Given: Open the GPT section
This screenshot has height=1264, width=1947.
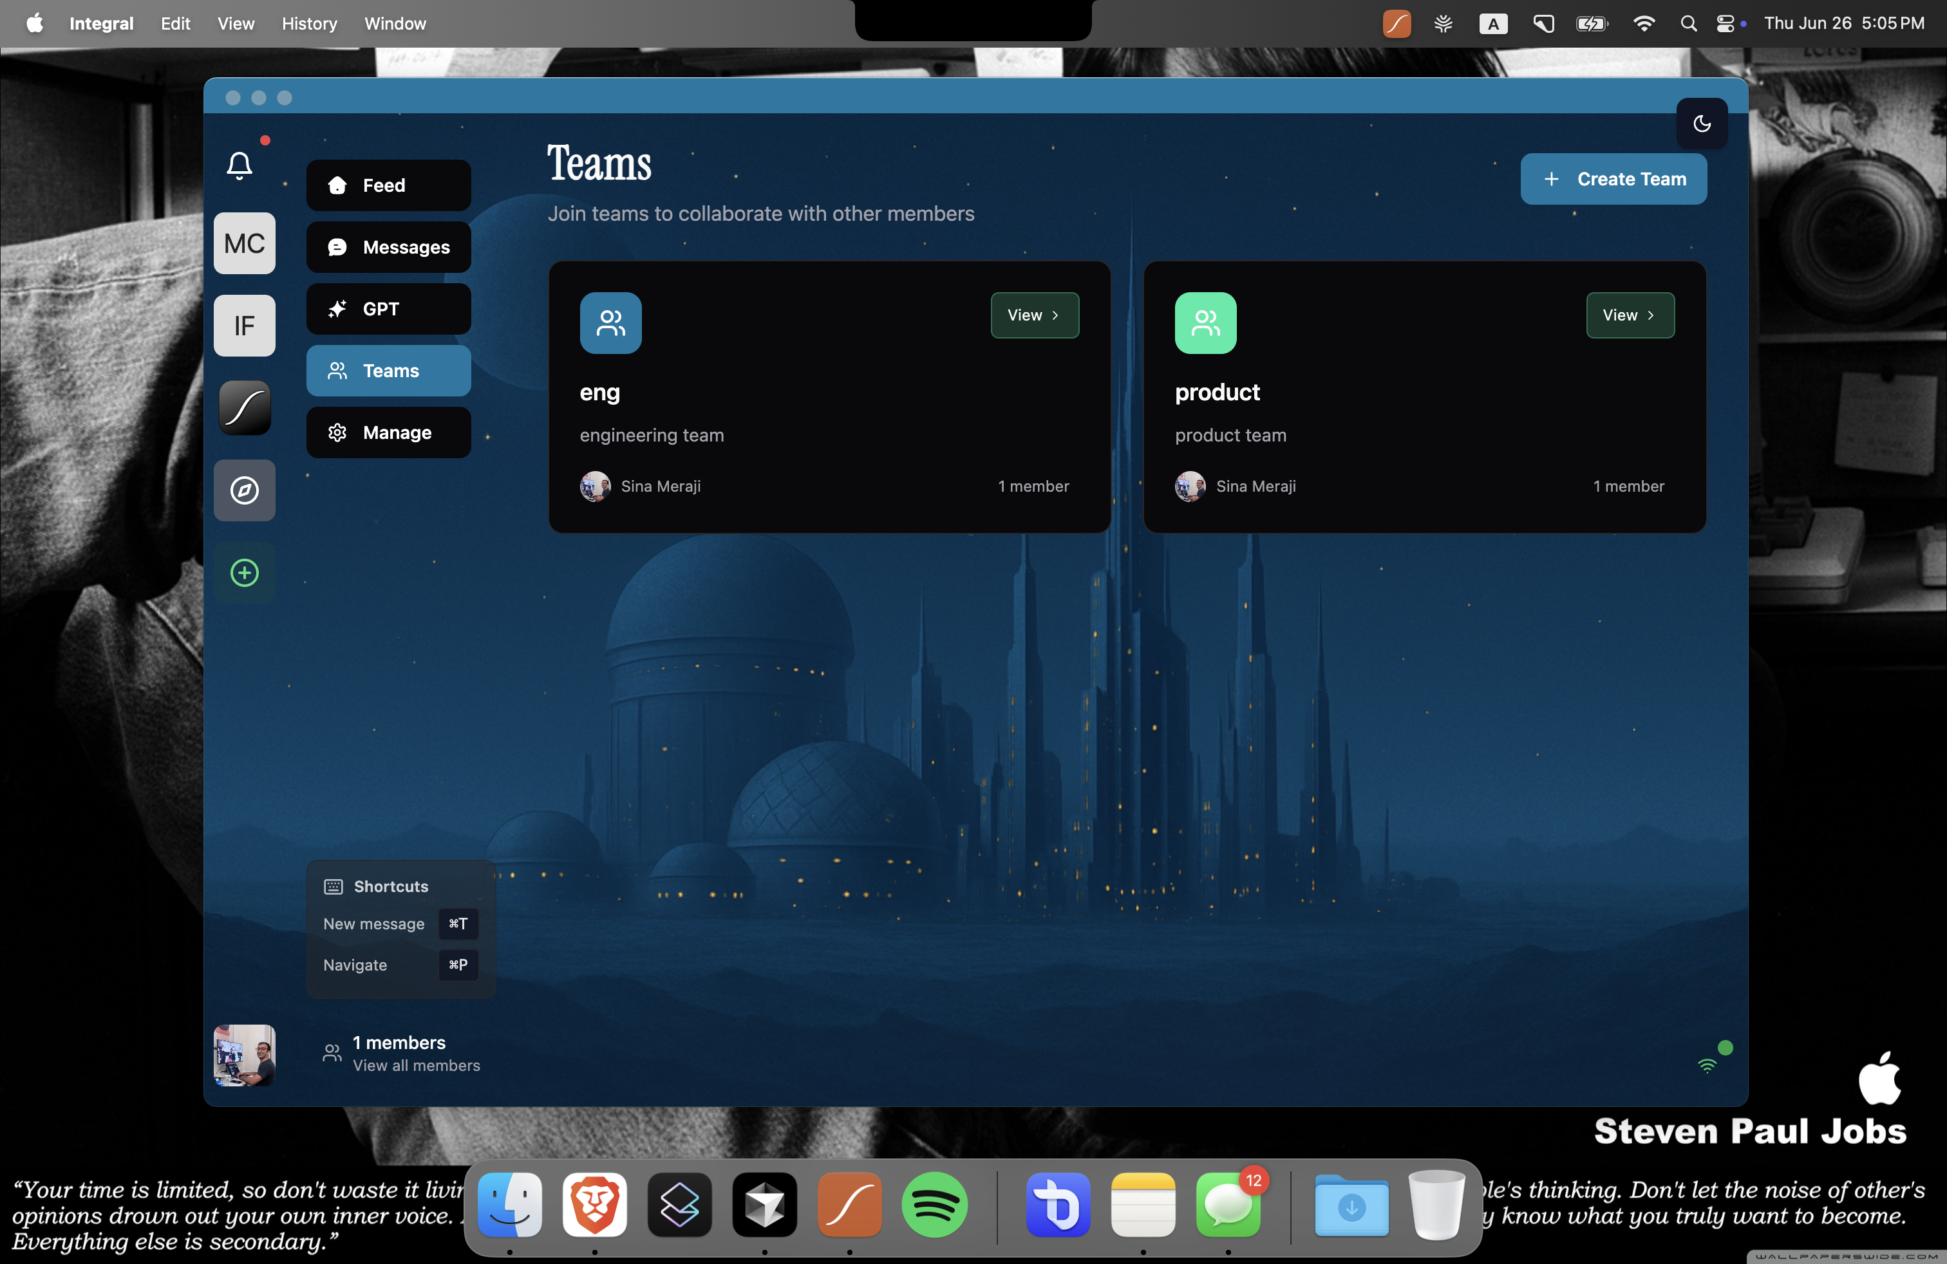Looking at the screenshot, I should click(388, 309).
